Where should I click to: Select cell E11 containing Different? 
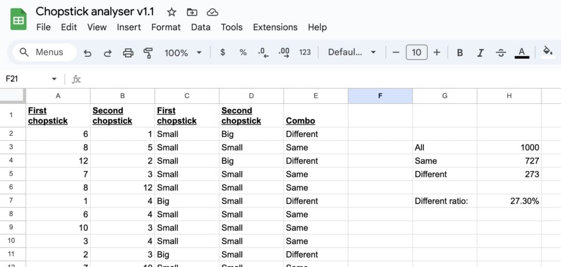316,254
